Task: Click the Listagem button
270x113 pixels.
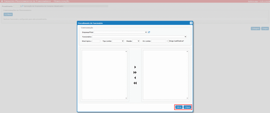Action: (255, 28)
